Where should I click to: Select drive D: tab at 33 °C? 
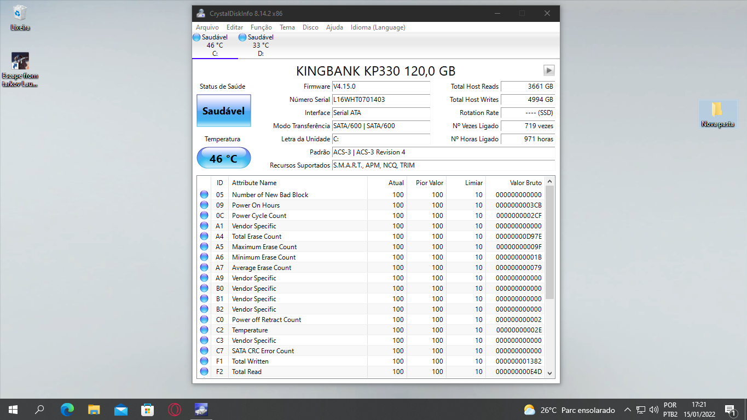(x=260, y=45)
